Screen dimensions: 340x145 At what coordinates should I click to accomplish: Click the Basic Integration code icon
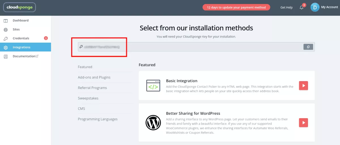point(153,86)
